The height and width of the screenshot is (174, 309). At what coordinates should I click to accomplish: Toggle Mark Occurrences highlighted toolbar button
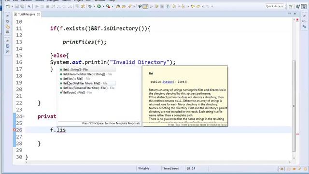pos(145,6)
